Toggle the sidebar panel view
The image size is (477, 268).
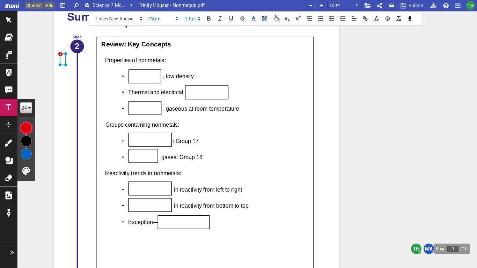[63, 5]
